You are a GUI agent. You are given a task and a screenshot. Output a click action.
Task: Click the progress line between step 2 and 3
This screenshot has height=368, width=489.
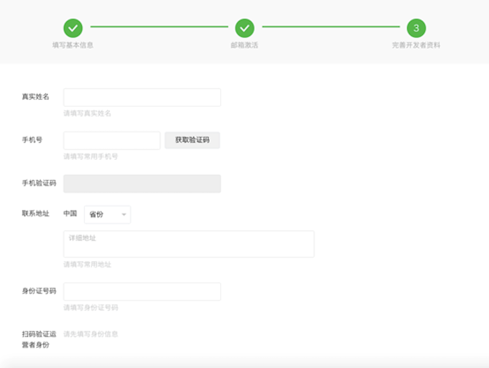click(x=330, y=27)
